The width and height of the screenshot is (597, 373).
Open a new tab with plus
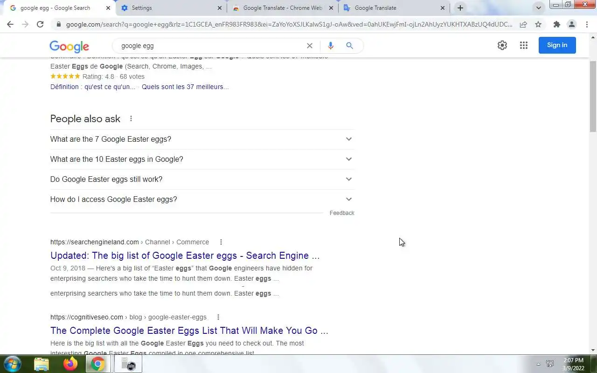(x=460, y=8)
